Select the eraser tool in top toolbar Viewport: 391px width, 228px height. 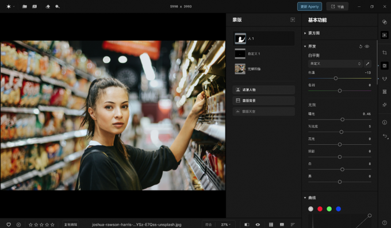tap(48, 6)
